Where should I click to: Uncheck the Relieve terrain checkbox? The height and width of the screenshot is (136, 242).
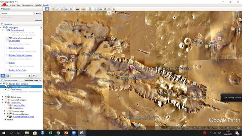pyautogui.click(x=6, y=119)
